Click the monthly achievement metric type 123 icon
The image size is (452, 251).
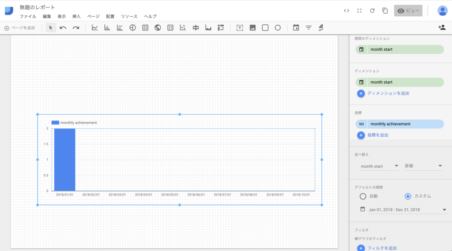(361, 124)
